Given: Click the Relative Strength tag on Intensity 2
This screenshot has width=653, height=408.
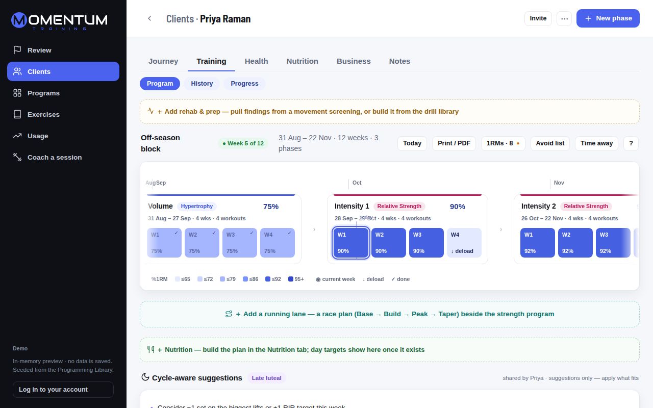Looking at the screenshot, I should 586,207.
